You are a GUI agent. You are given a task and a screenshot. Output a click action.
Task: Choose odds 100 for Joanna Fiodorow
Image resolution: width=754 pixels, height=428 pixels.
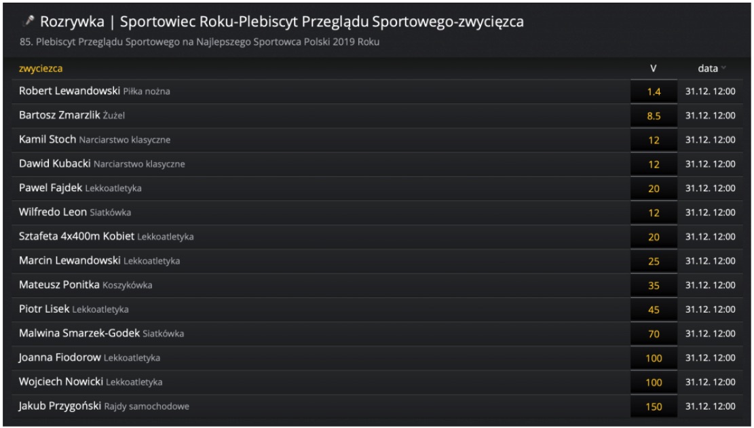pyautogui.click(x=654, y=359)
